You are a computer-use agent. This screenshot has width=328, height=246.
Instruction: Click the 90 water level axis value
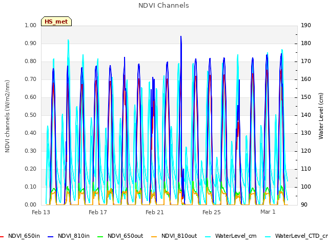click(x=304, y=205)
